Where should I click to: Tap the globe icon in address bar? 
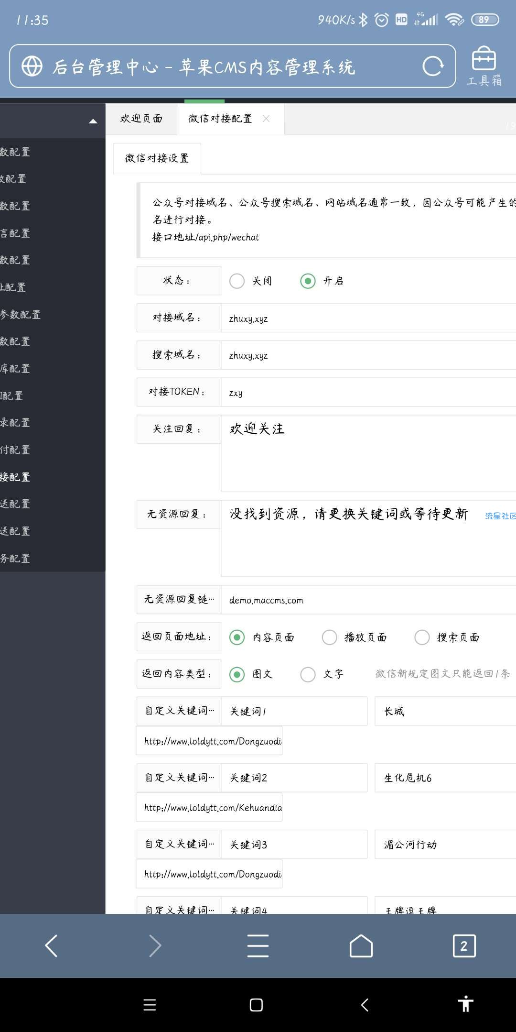32,66
